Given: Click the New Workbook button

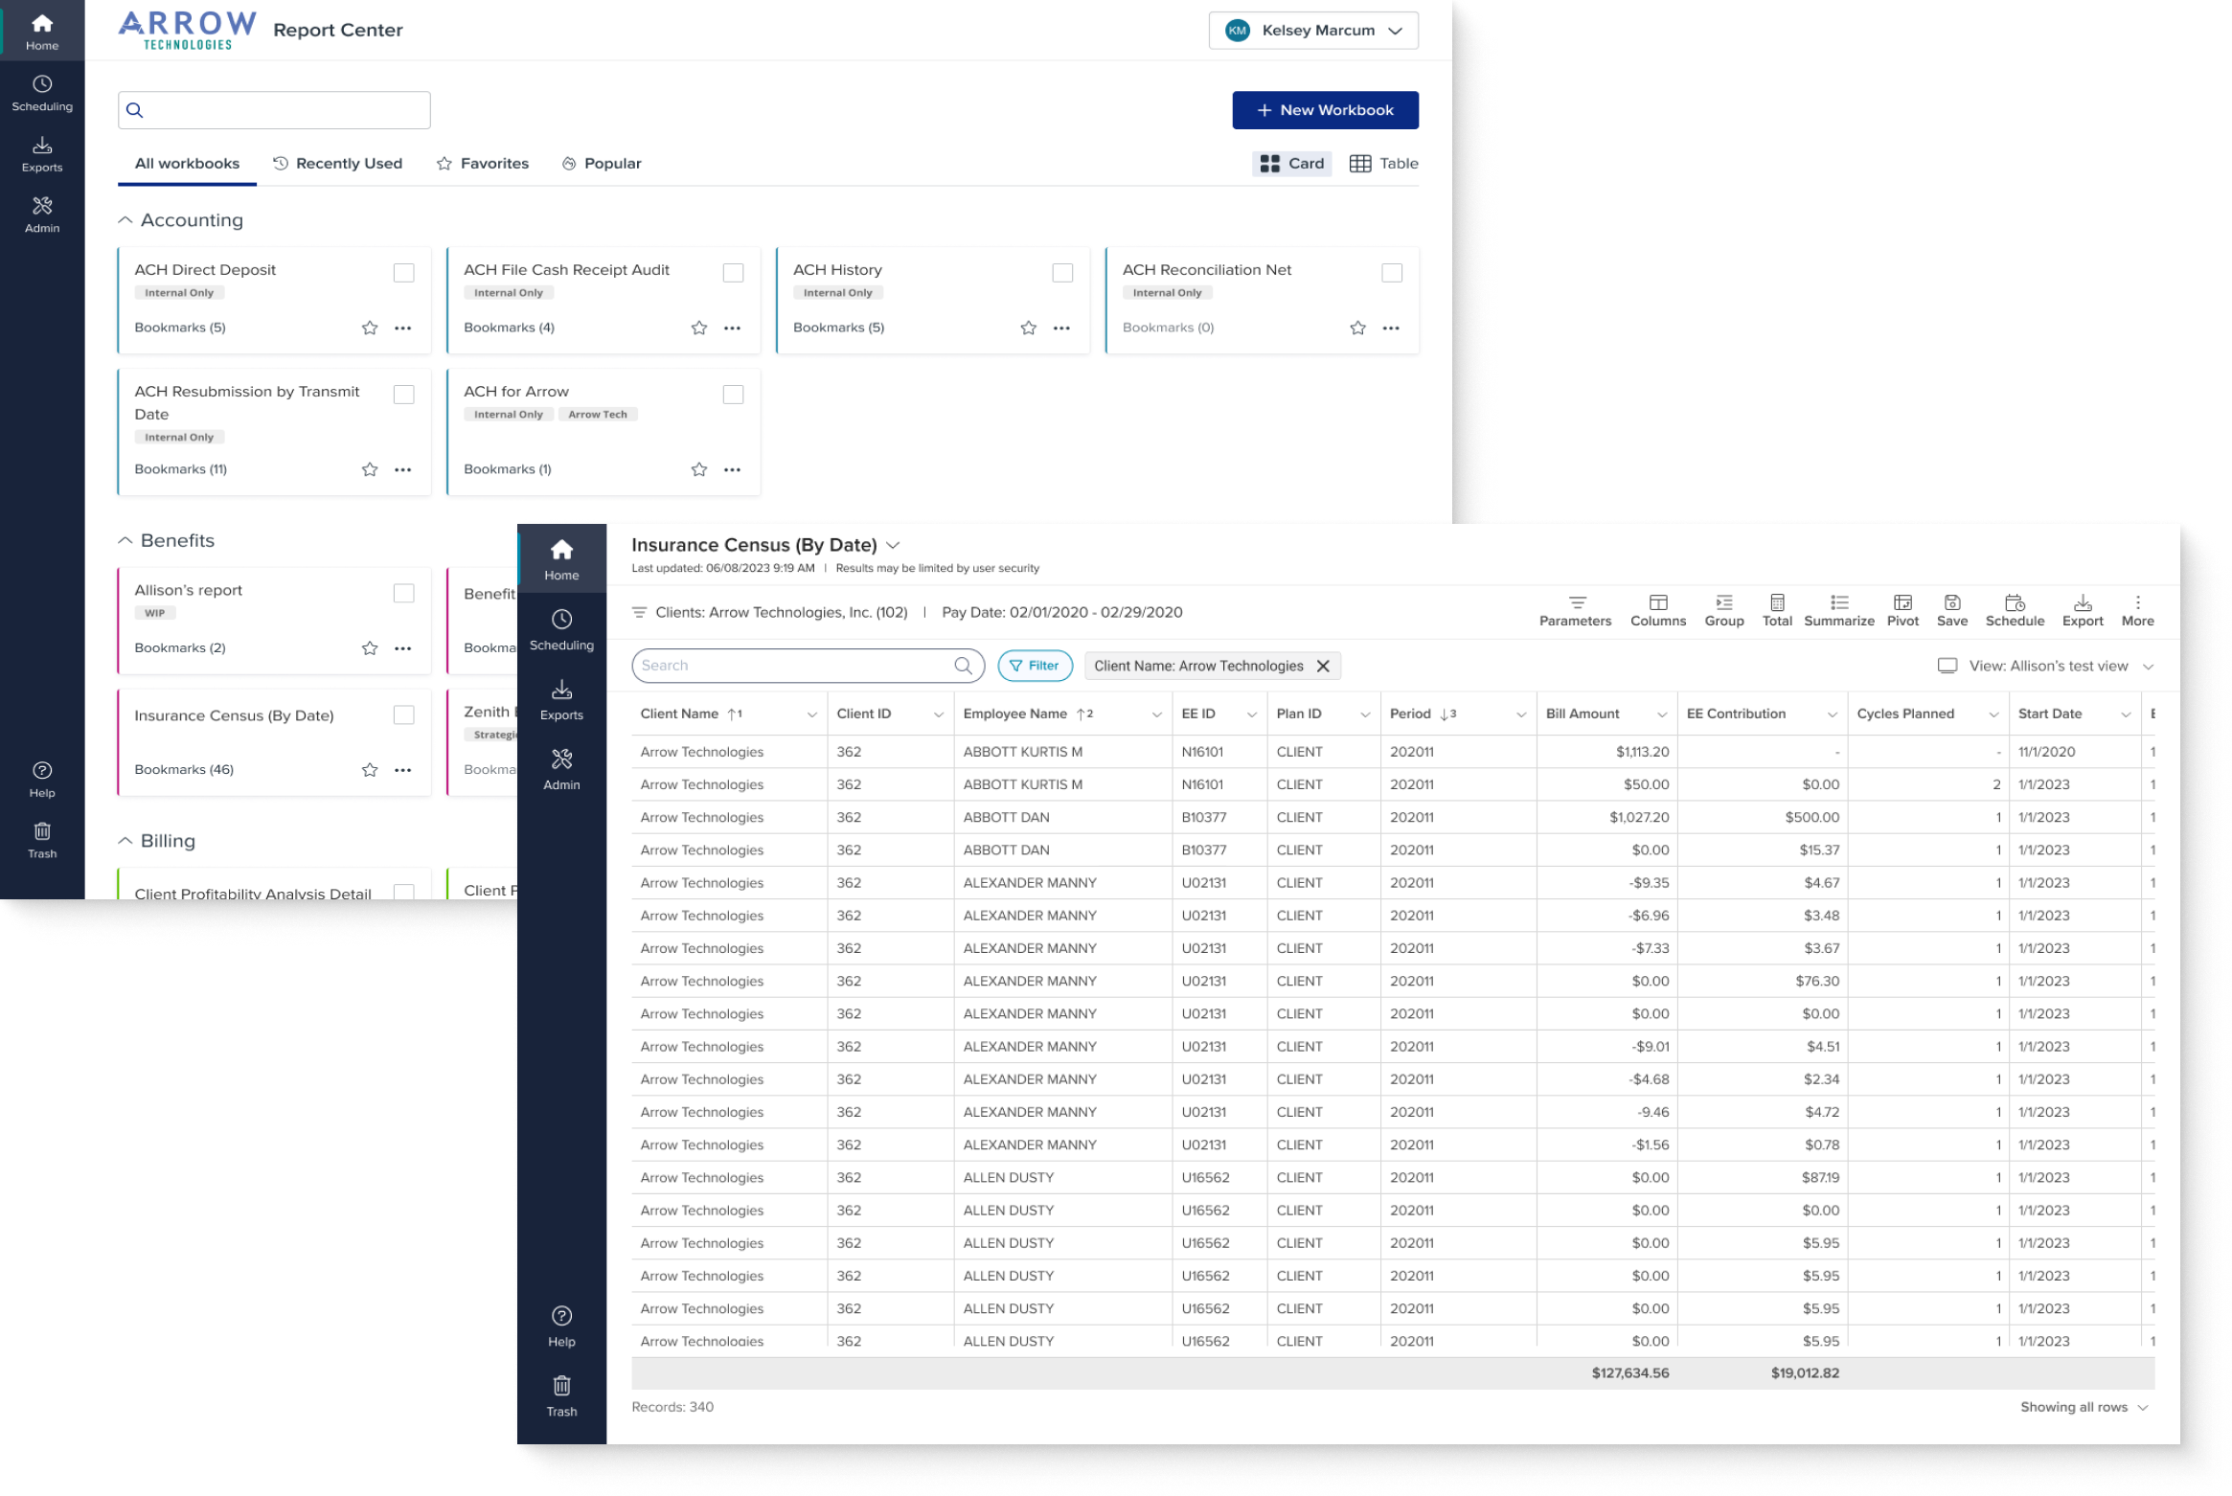Looking at the screenshot, I should point(1325,109).
